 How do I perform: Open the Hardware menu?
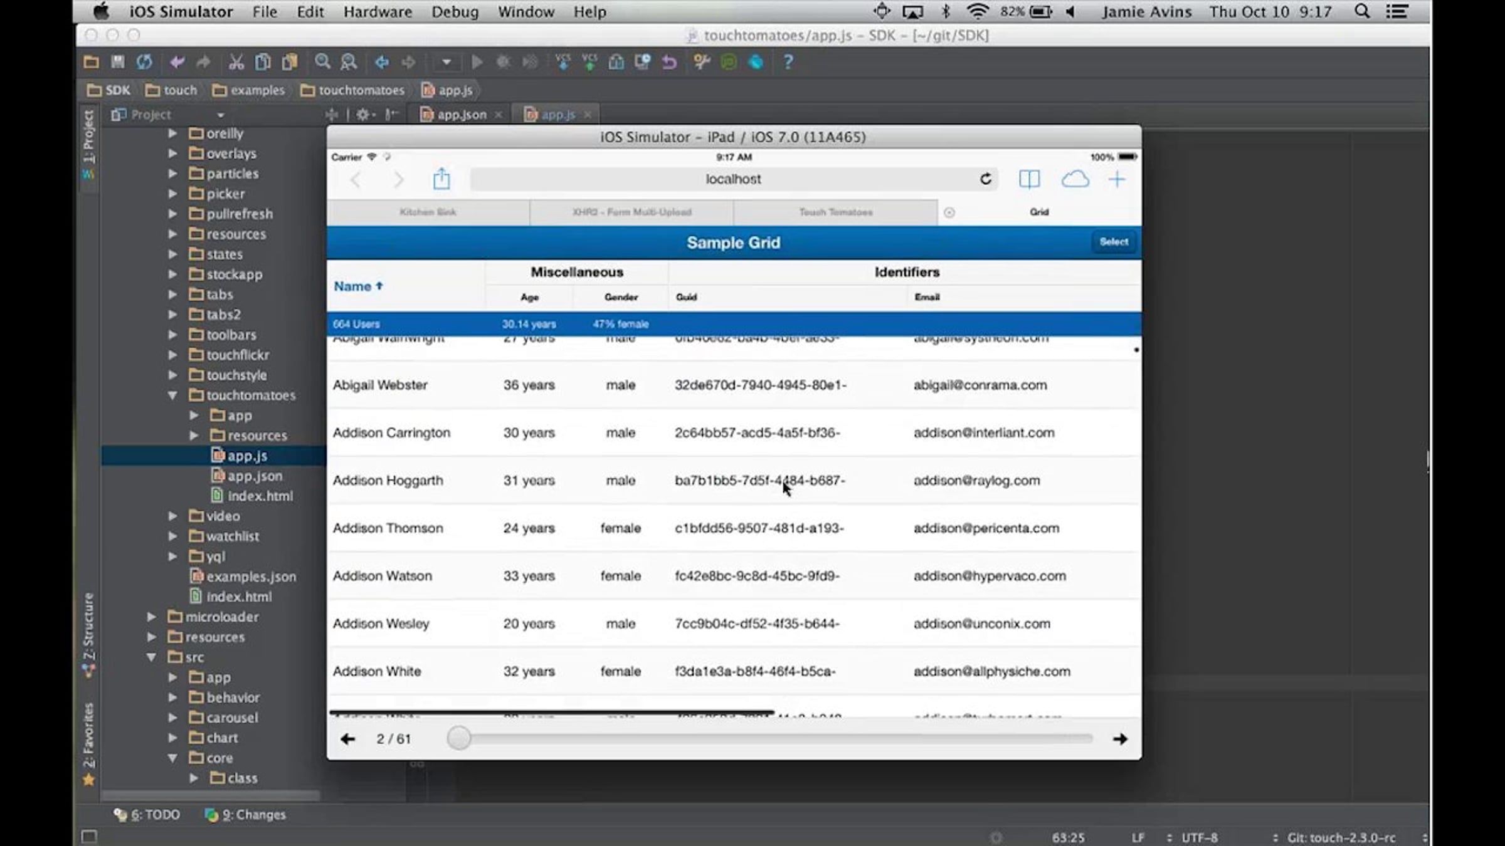[377, 12]
